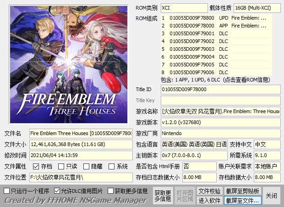Tick the 系统 system attribute checkbox
Image resolution: width=284 pixels, height=207 pixels.
[x=111, y=166]
